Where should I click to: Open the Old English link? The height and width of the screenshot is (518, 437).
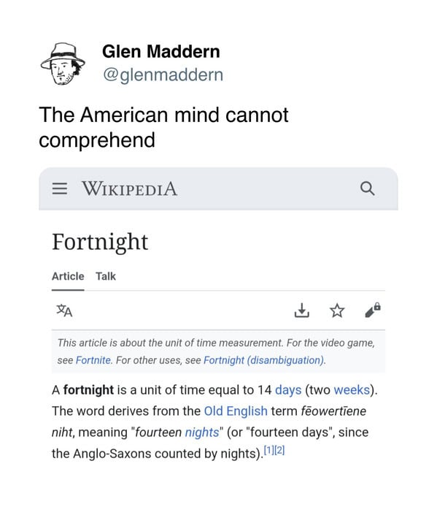click(236, 411)
